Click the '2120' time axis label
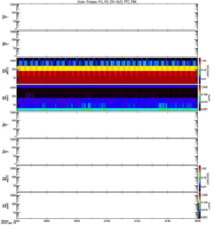This screenshot has width=214, height=229. [137, 221]
